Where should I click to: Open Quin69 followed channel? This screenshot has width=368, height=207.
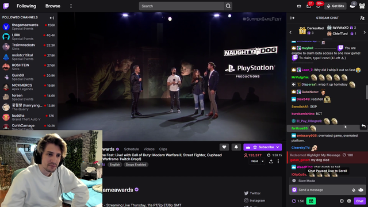tap(29, 77)
